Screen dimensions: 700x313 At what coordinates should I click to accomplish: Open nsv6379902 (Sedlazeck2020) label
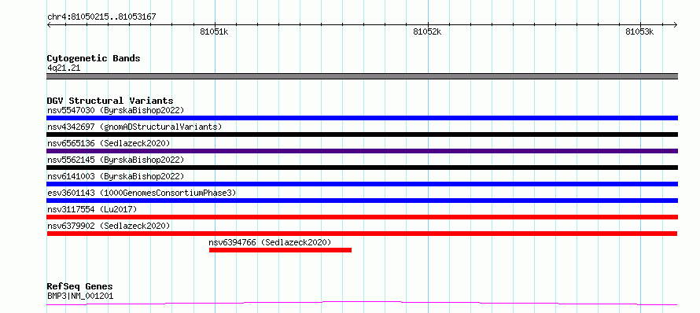pos(109,226)
